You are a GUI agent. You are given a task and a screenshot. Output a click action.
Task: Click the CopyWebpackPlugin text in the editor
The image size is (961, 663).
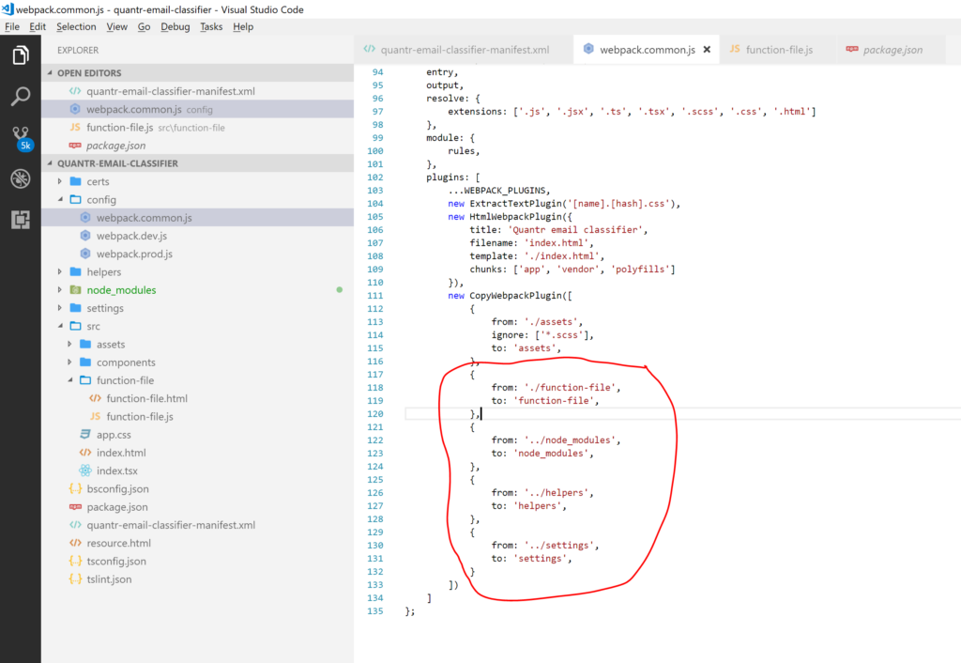(x=515, y=296)
